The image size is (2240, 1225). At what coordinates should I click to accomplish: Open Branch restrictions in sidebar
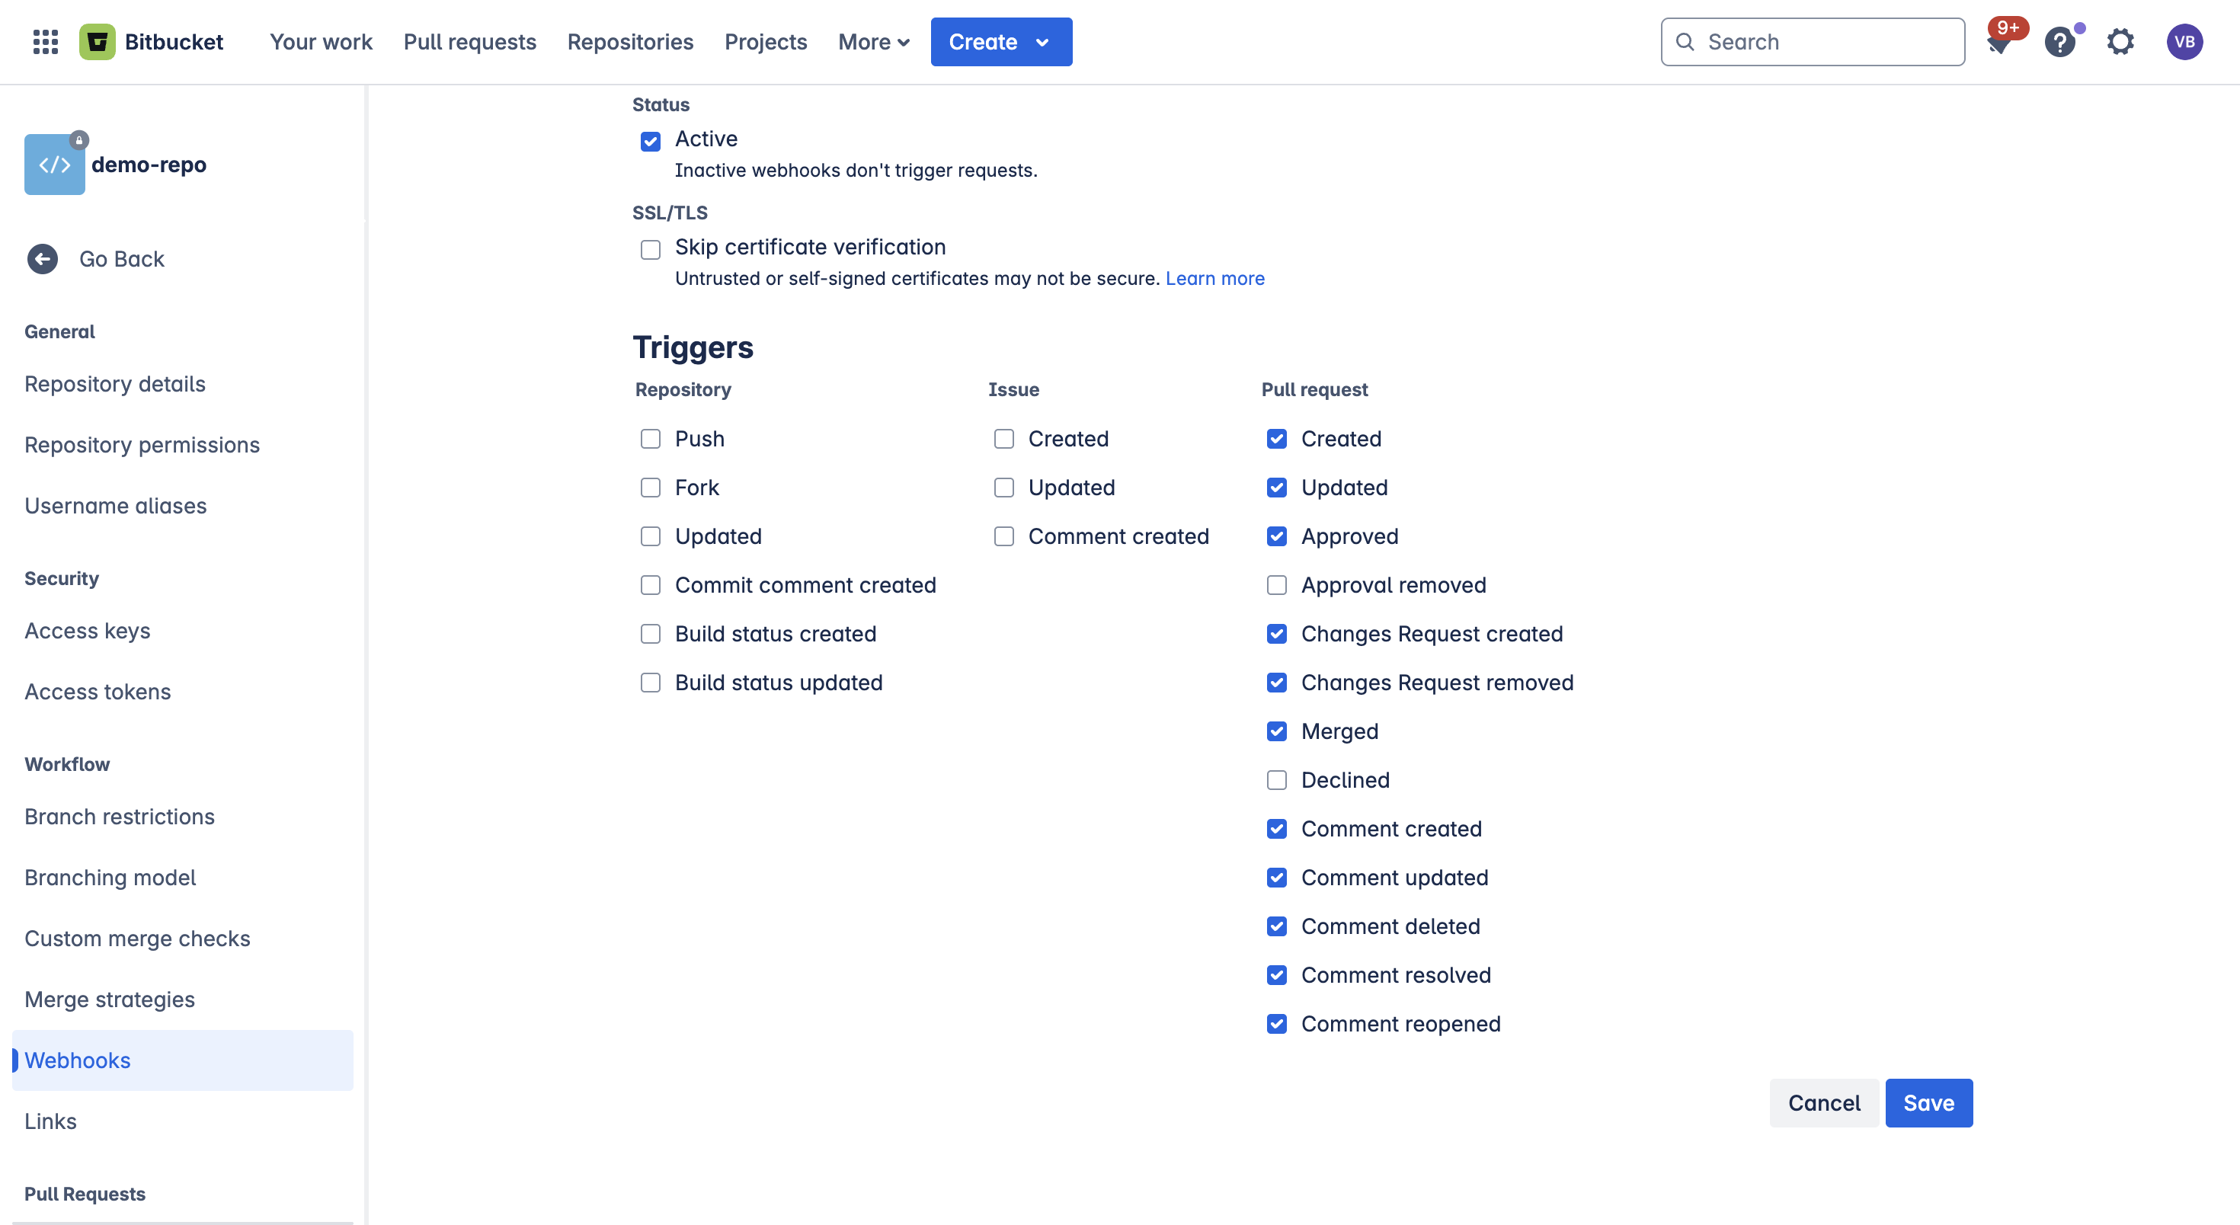coord(119,817)
